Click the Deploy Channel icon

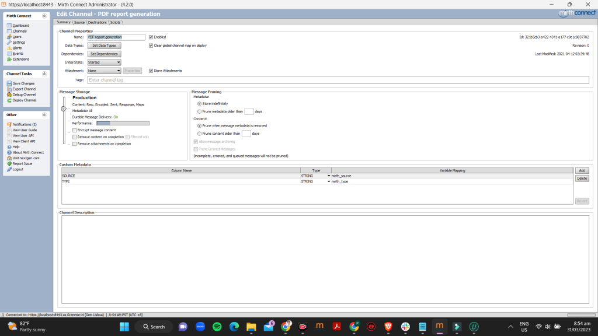[x=9, y=100]
